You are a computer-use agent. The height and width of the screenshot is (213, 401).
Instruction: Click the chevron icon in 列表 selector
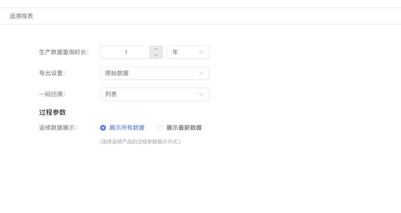201,94
